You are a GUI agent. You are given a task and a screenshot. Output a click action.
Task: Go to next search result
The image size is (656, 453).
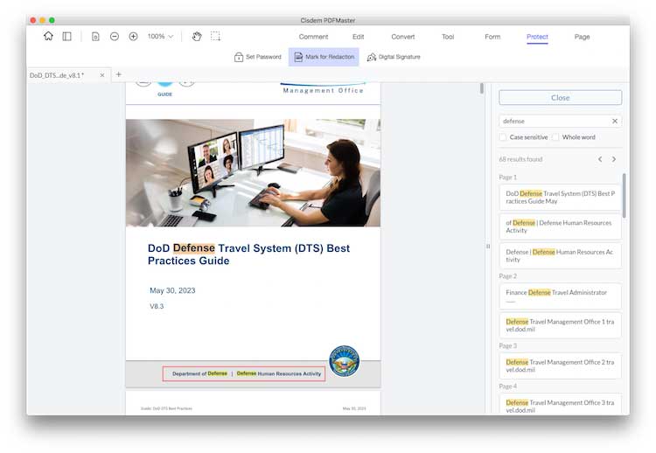[x=614, y=159]
